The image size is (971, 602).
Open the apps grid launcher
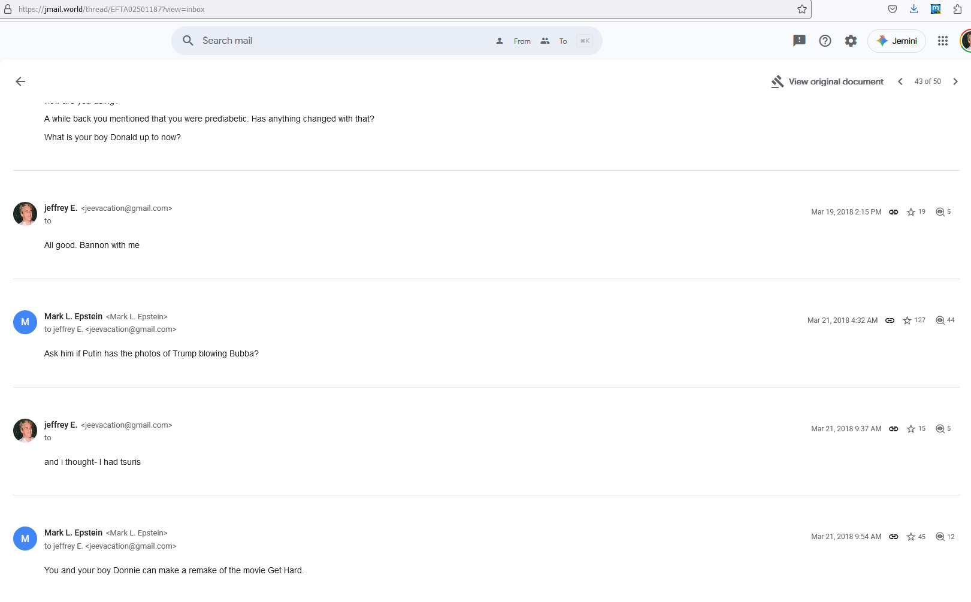click(x=943, y=41)
